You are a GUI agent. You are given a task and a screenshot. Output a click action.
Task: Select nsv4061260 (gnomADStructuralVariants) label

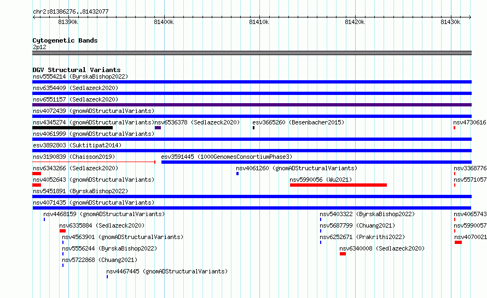297,168
